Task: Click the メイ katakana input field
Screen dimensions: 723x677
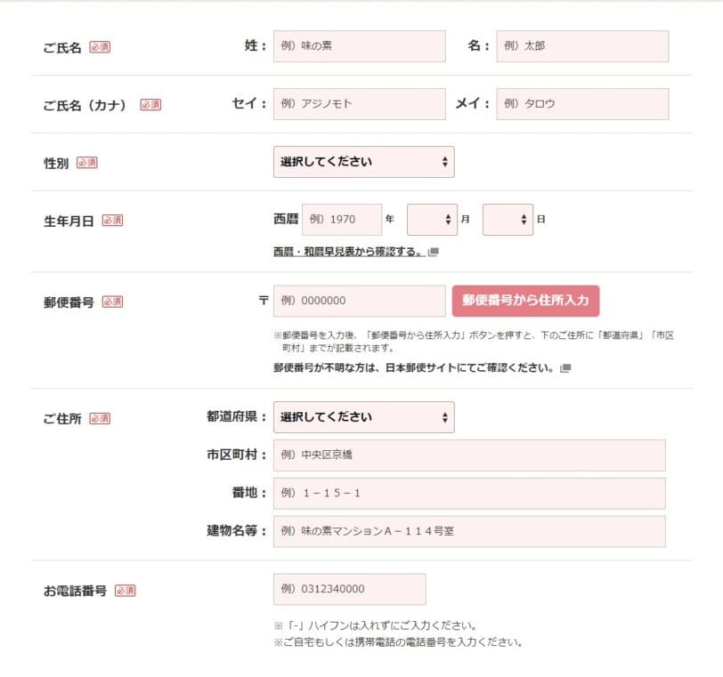Action: tap(582, 103)
